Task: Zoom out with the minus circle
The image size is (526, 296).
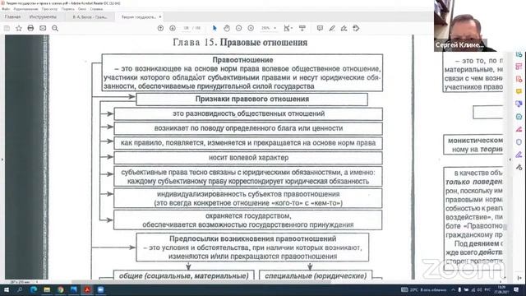Action: pos(238,29)
